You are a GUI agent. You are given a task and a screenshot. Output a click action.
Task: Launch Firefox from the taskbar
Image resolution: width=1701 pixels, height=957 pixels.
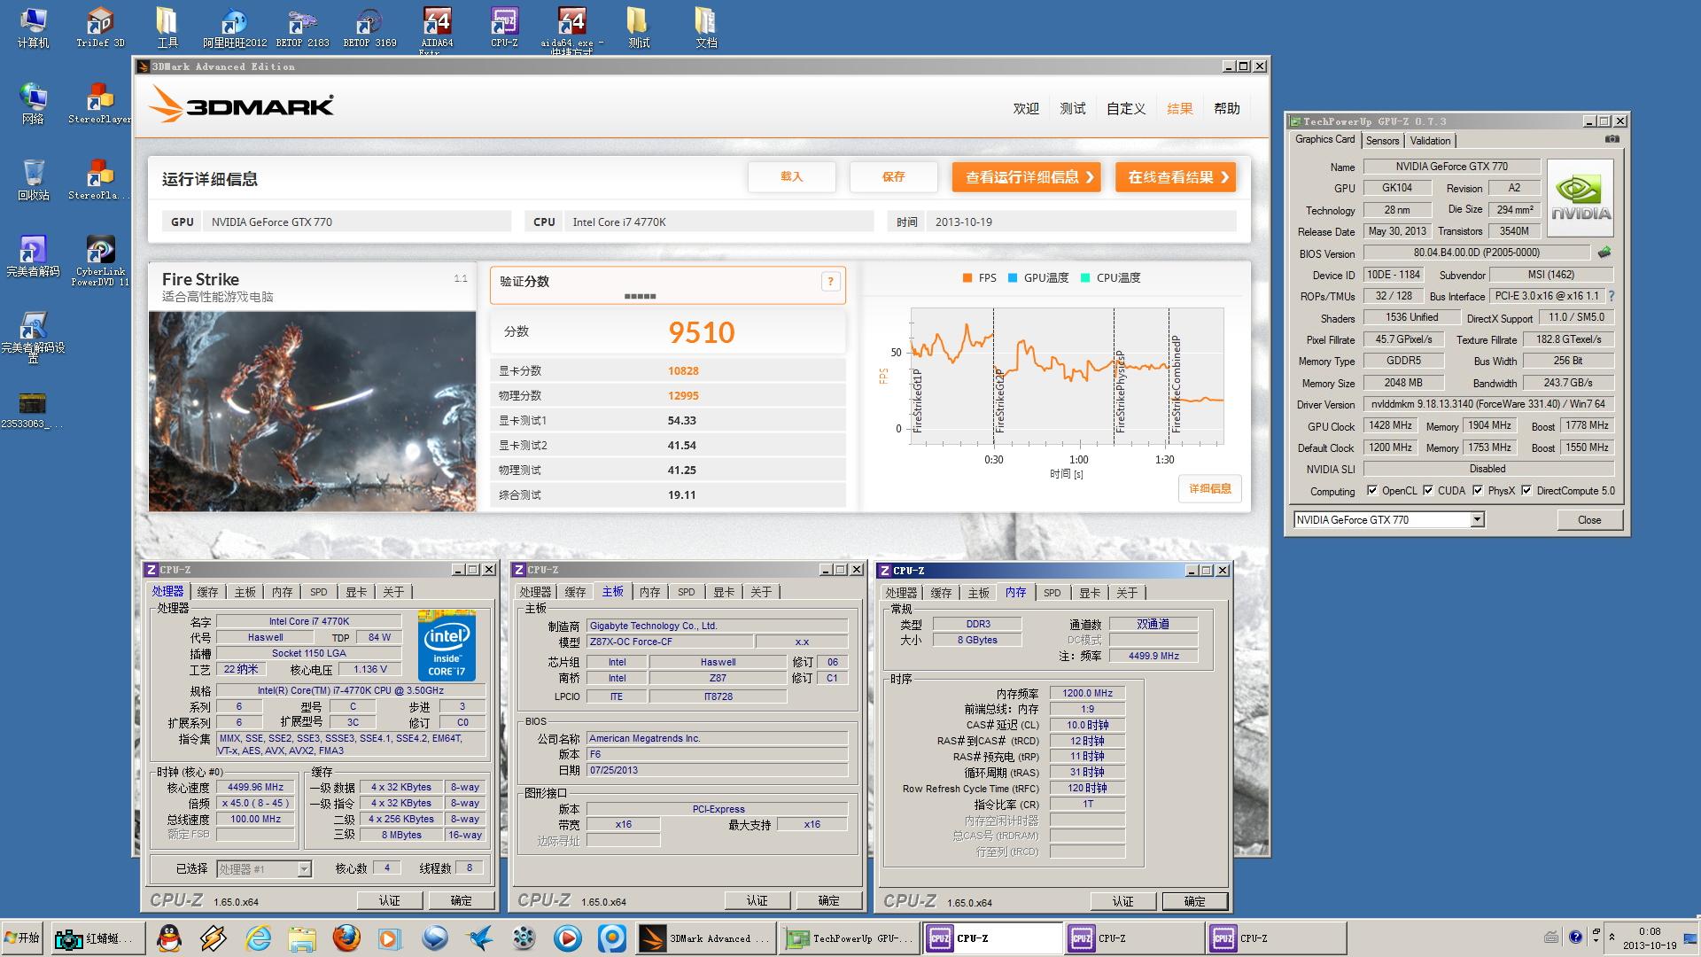(x=346, y=938)
